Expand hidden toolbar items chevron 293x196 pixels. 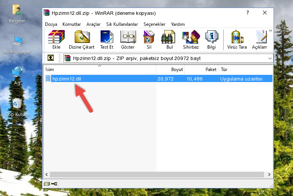[271, 31]
